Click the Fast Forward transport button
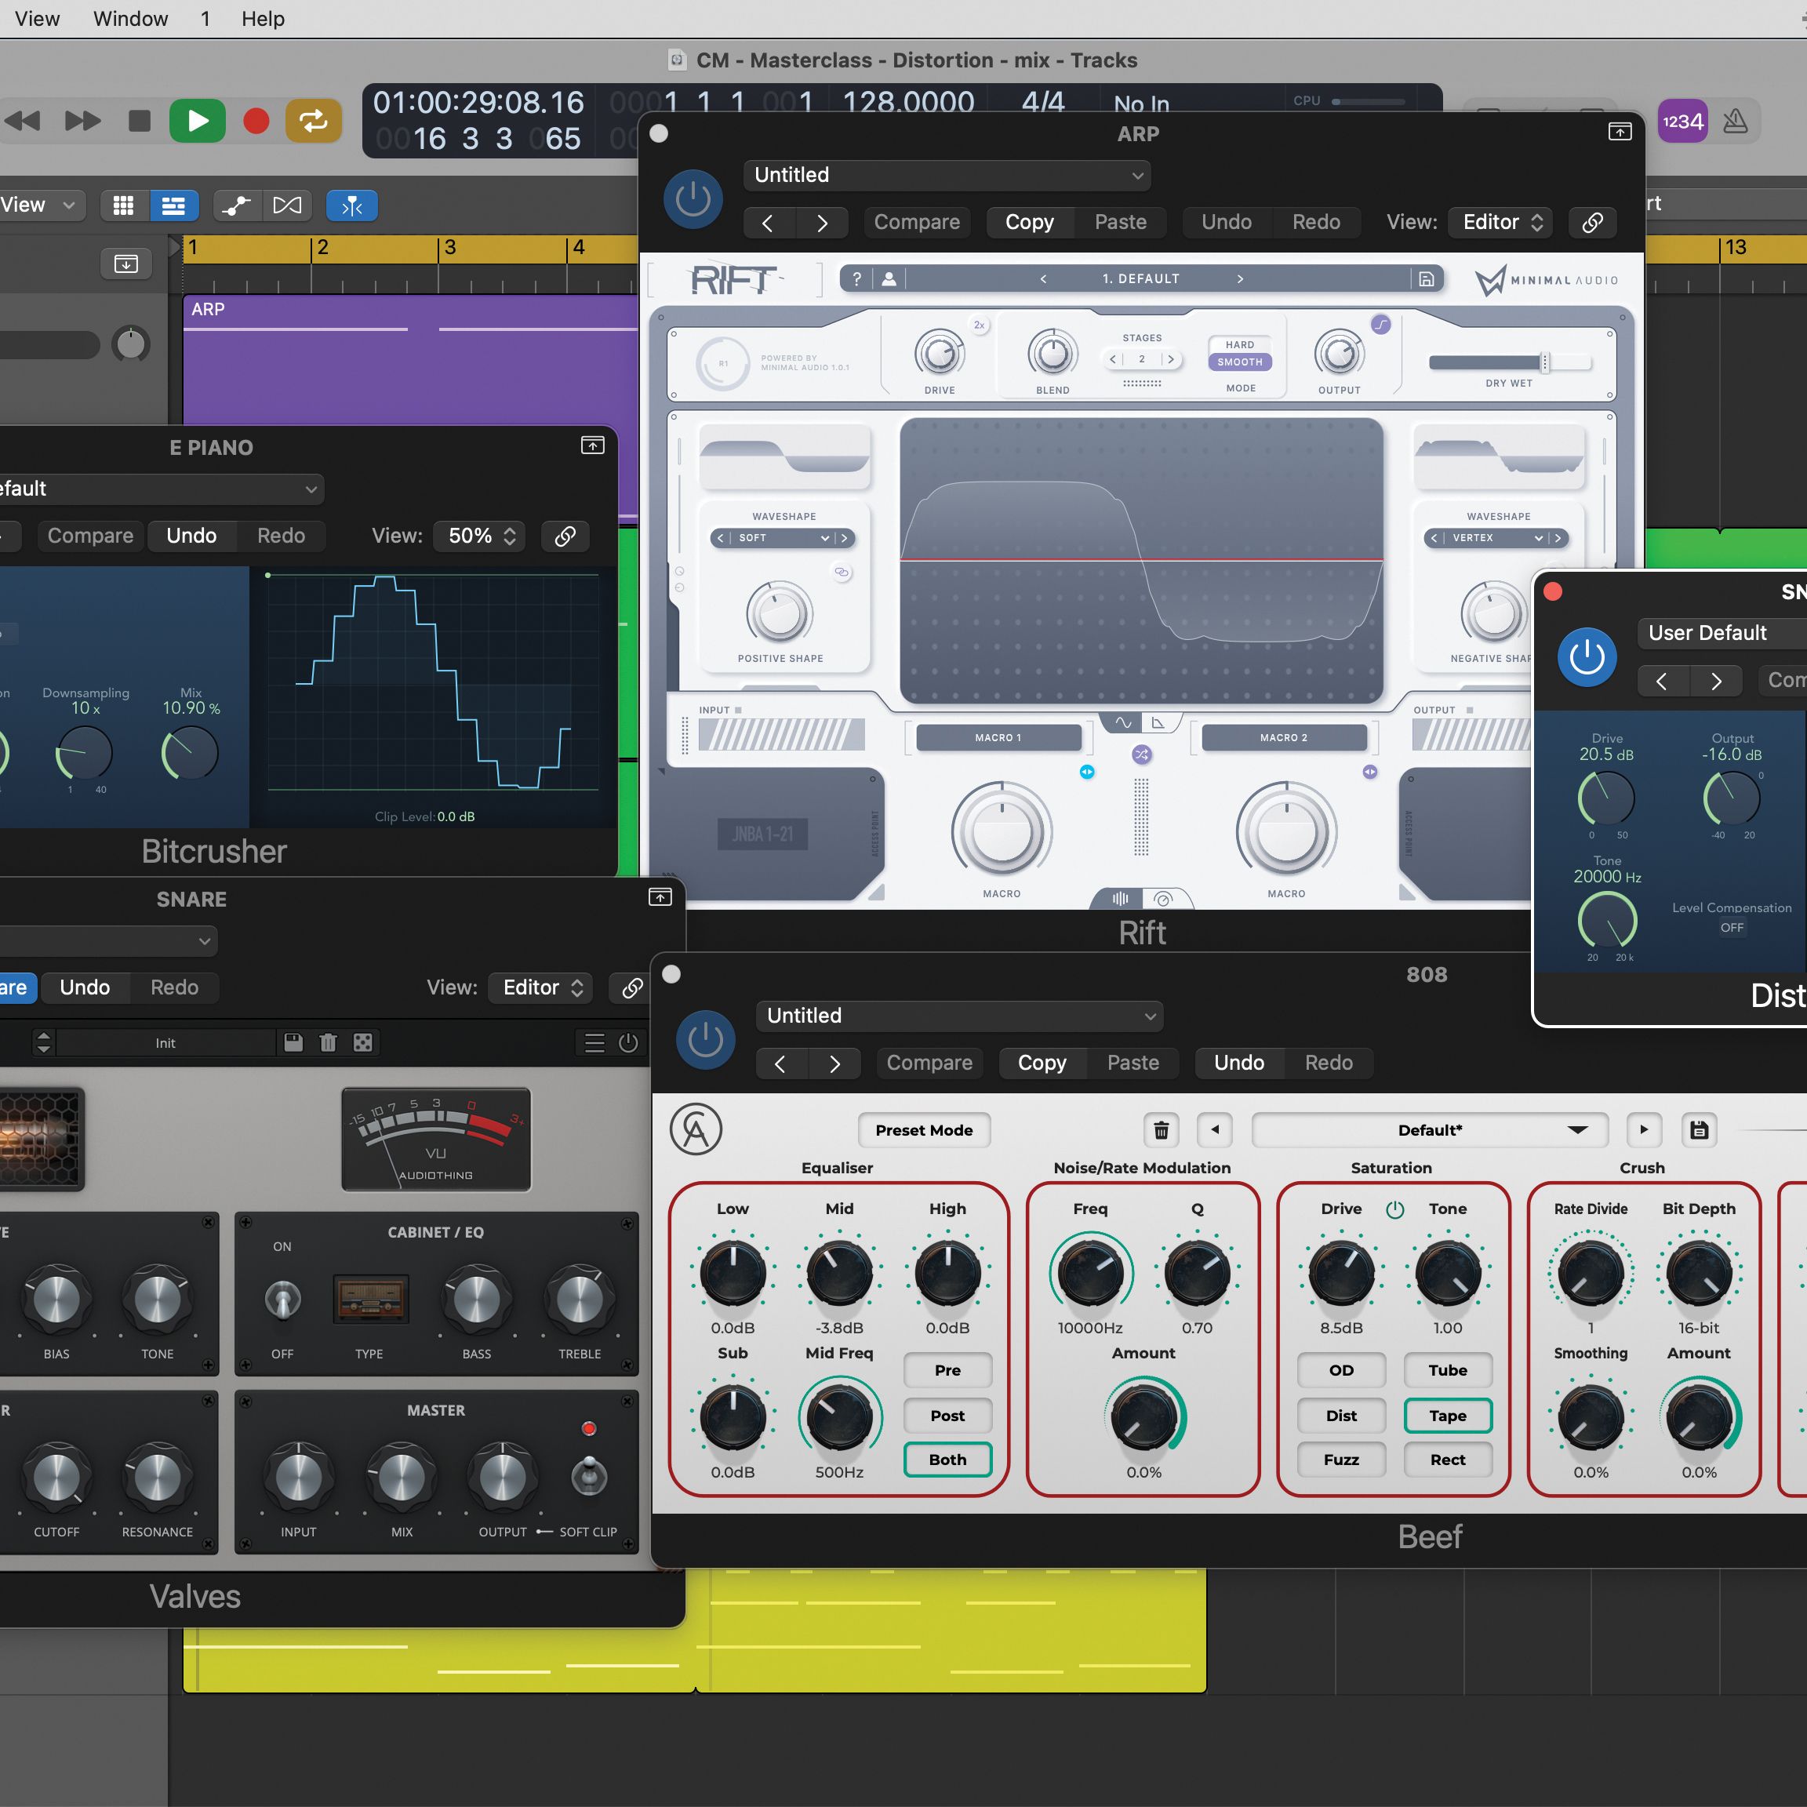Screen dimensions: 1807x1807 tap(82, 121)
